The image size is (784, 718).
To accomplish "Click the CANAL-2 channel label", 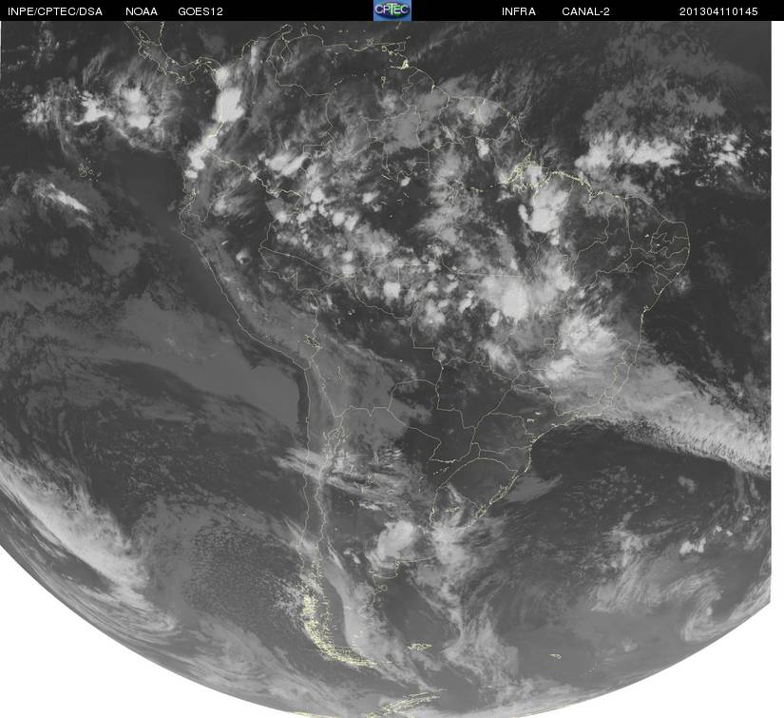I will pos(585,11).
